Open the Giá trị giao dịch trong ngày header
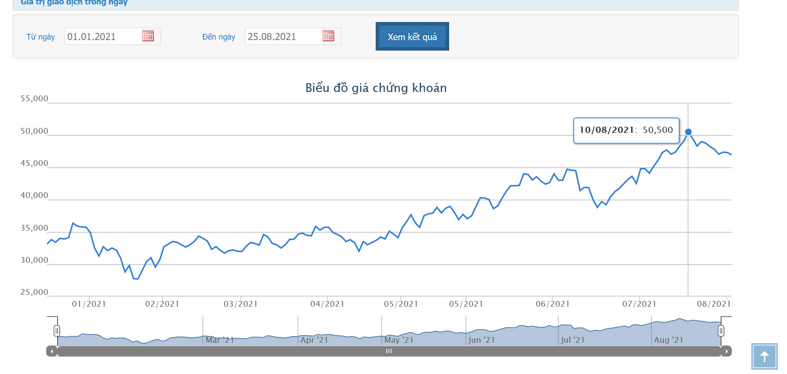 point(74,3)
